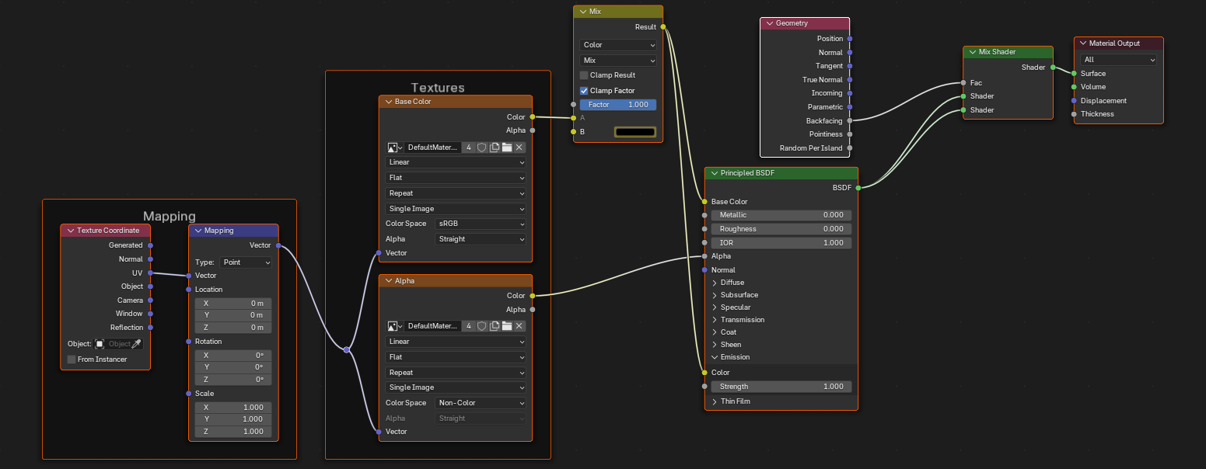
Task: Toggle fake user shield in Base Color node
Action: pyautogui.click(x=481, y=148)
